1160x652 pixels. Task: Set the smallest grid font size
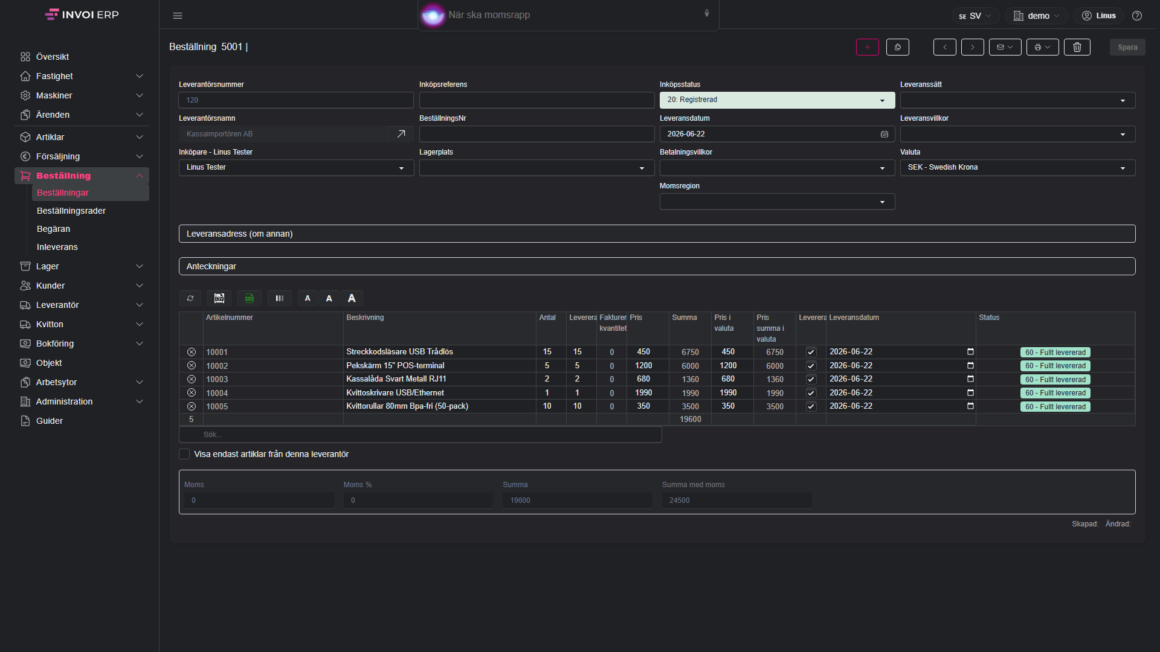click(x=308, y=298)
